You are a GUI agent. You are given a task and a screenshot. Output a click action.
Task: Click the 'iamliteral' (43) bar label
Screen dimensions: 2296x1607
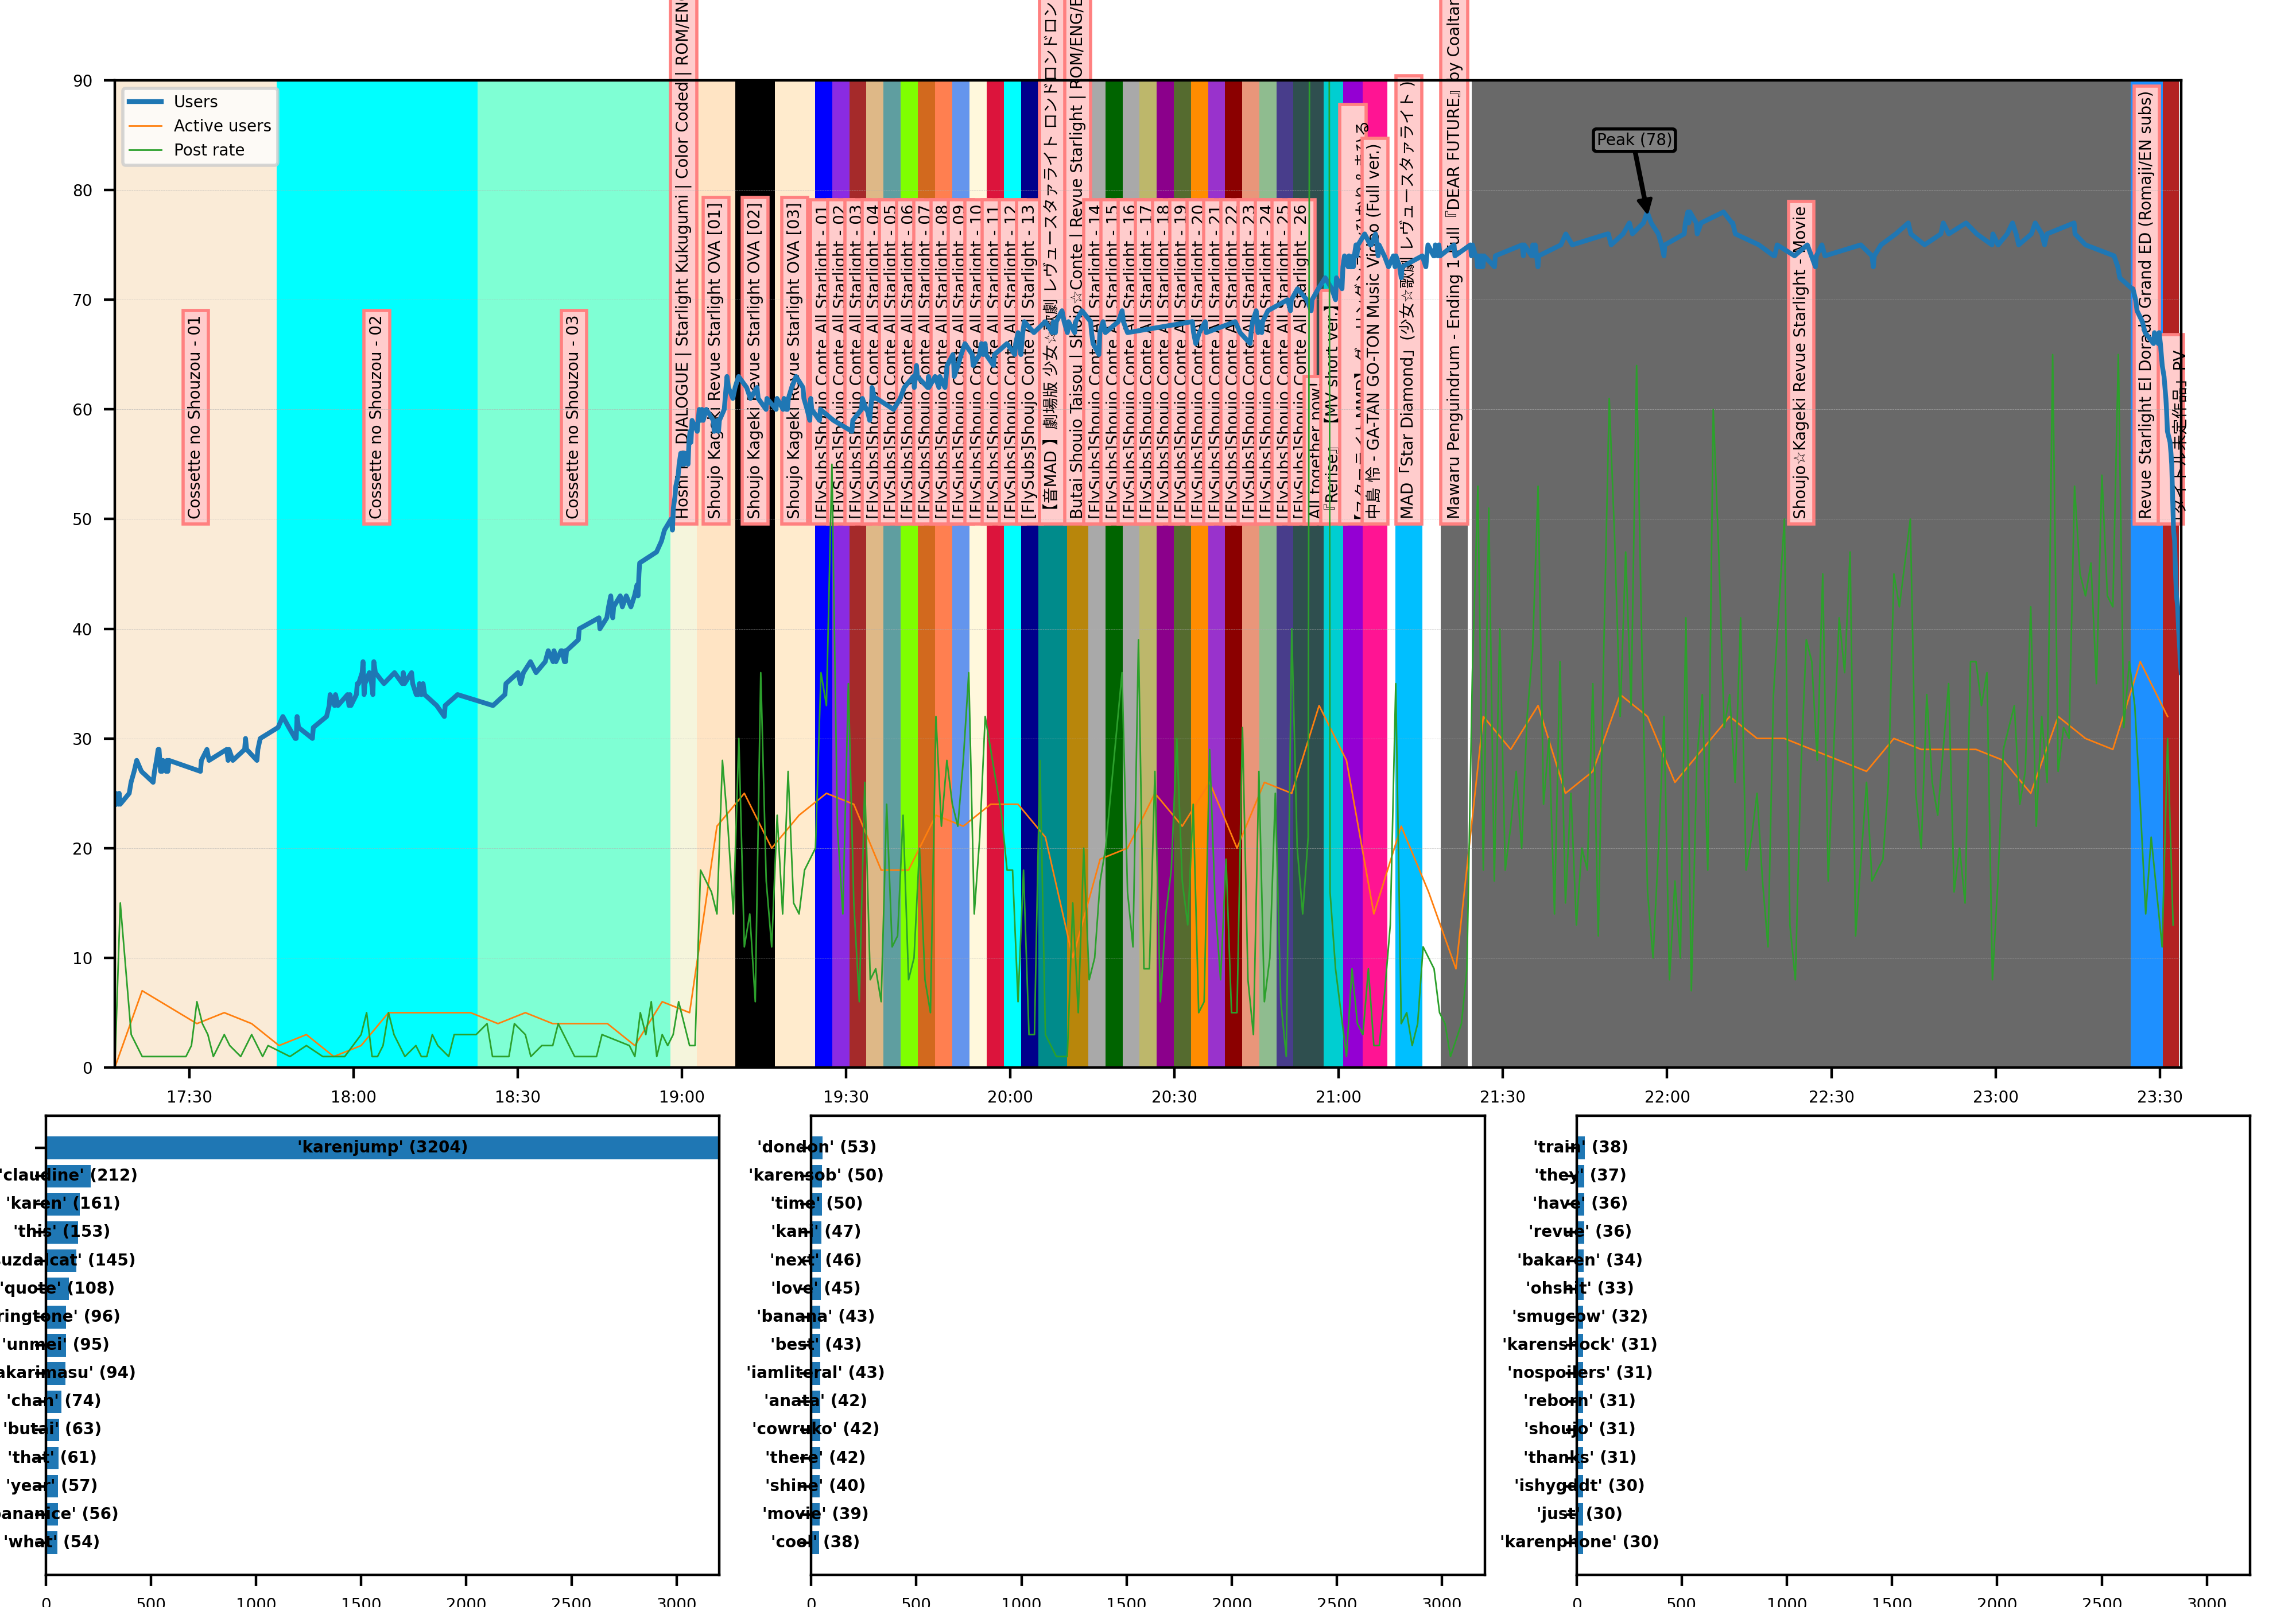[x=815, y=1372]
